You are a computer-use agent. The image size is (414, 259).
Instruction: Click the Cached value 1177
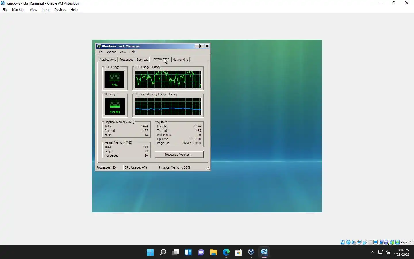click(145, 131)
